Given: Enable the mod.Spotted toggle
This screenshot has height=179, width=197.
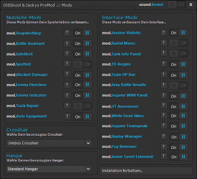Looking at the screenshot, I should click(83, 64).
